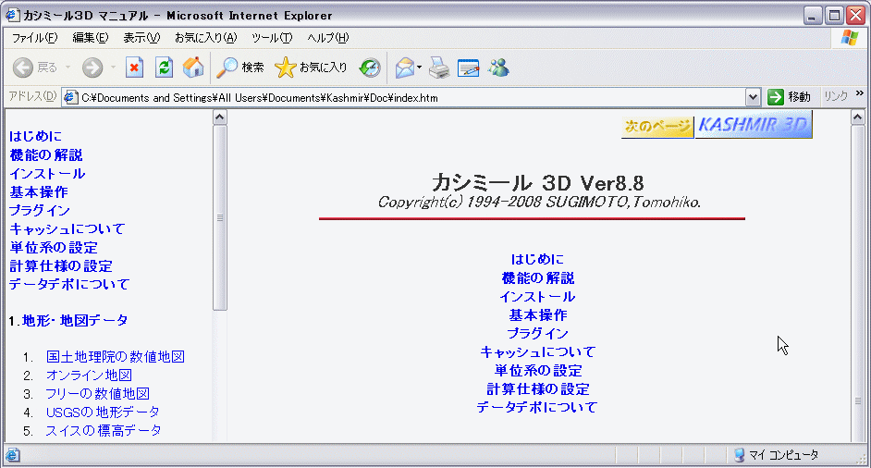Open the Search (検索) pane
This screenshot has height=468, width=871.
point(240,68)
